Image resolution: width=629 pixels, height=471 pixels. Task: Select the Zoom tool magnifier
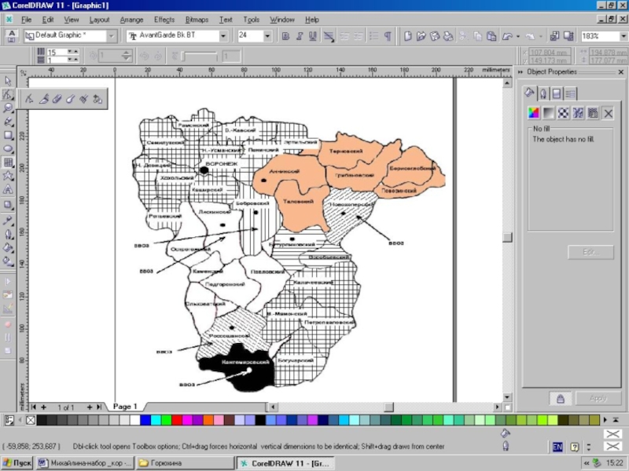click(8, 108)
